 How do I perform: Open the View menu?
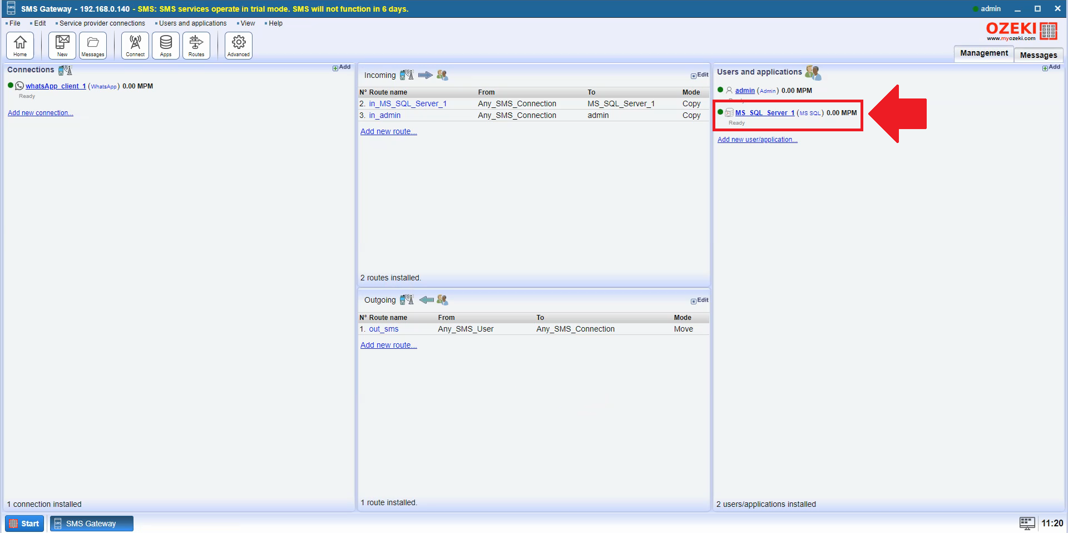pyautogui.click(x=248, y=23)
